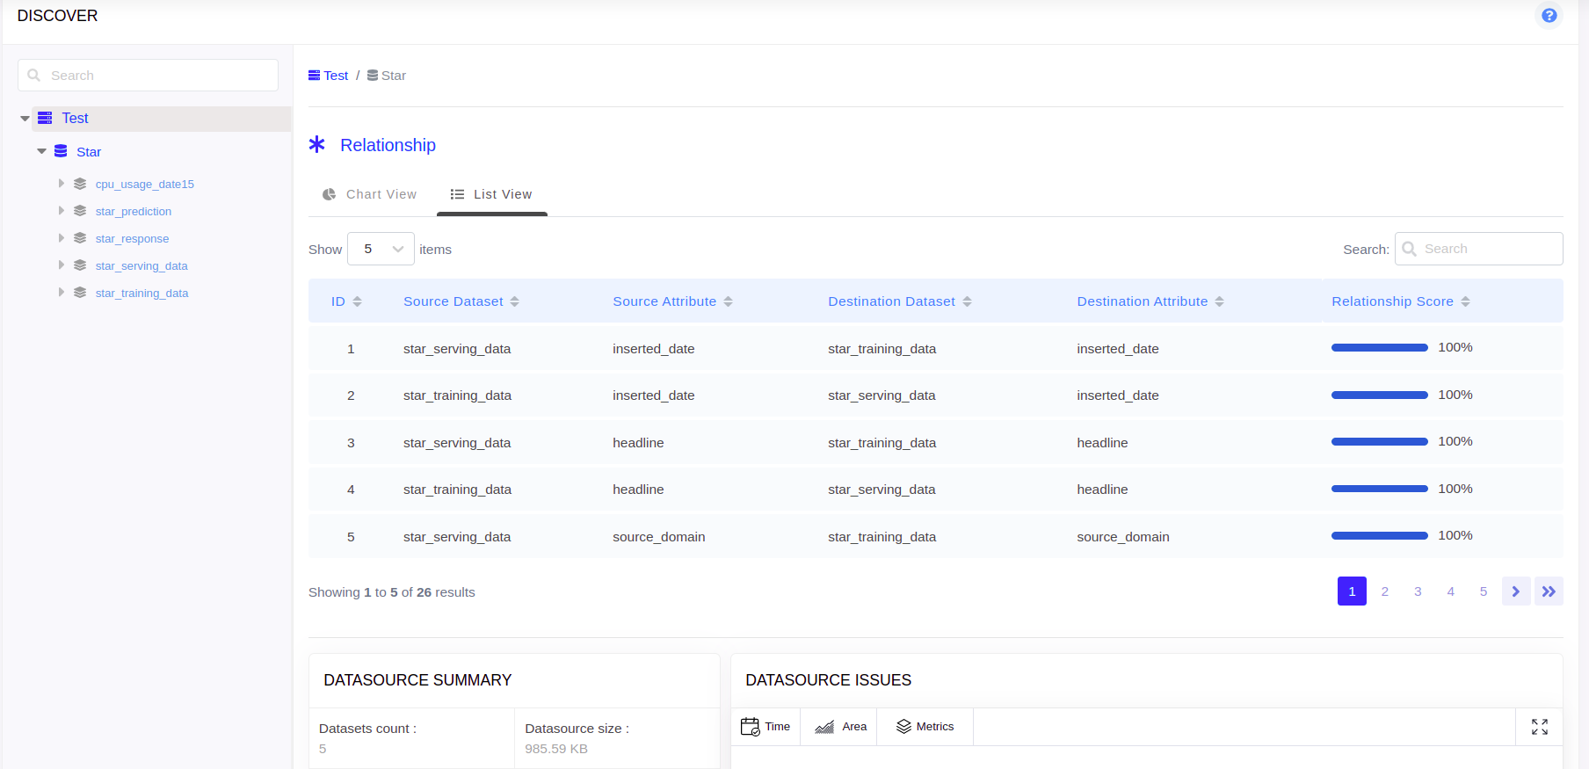Select the Time filter calendar icon
Screen dimensions: 1589x769
click(750, 727)
